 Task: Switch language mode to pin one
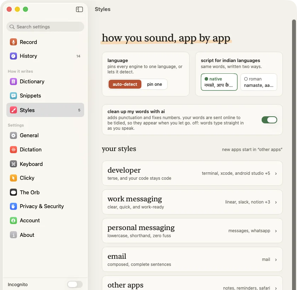155,84
